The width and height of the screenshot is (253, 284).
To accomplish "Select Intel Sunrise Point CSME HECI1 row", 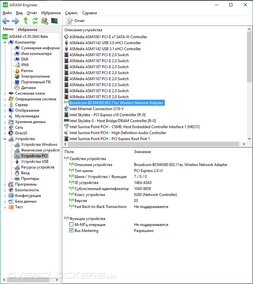I will 134,127.
